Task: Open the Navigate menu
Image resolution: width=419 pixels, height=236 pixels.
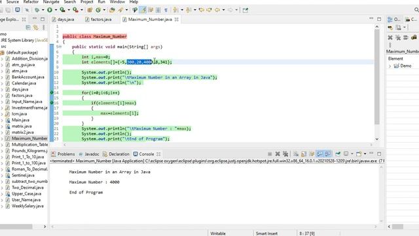Action: [x=51, y=2]
